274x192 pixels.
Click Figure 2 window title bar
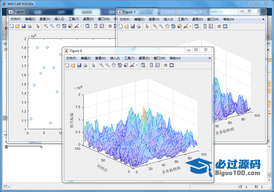pyautogui.click(x=61, y=12)
